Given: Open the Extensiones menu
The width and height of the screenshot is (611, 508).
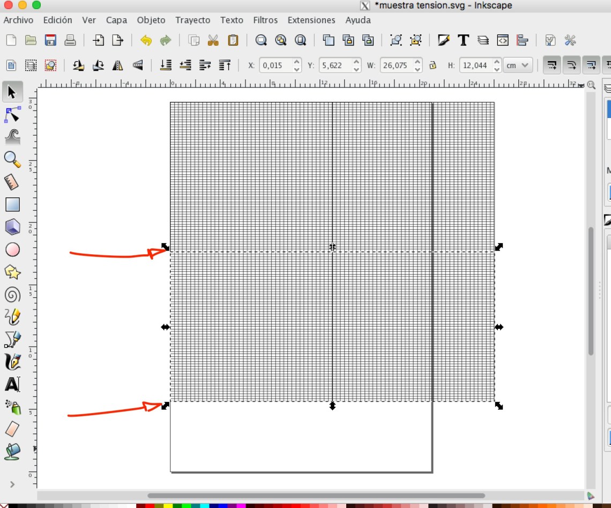Looking at the screenshot, I should 311,20.
